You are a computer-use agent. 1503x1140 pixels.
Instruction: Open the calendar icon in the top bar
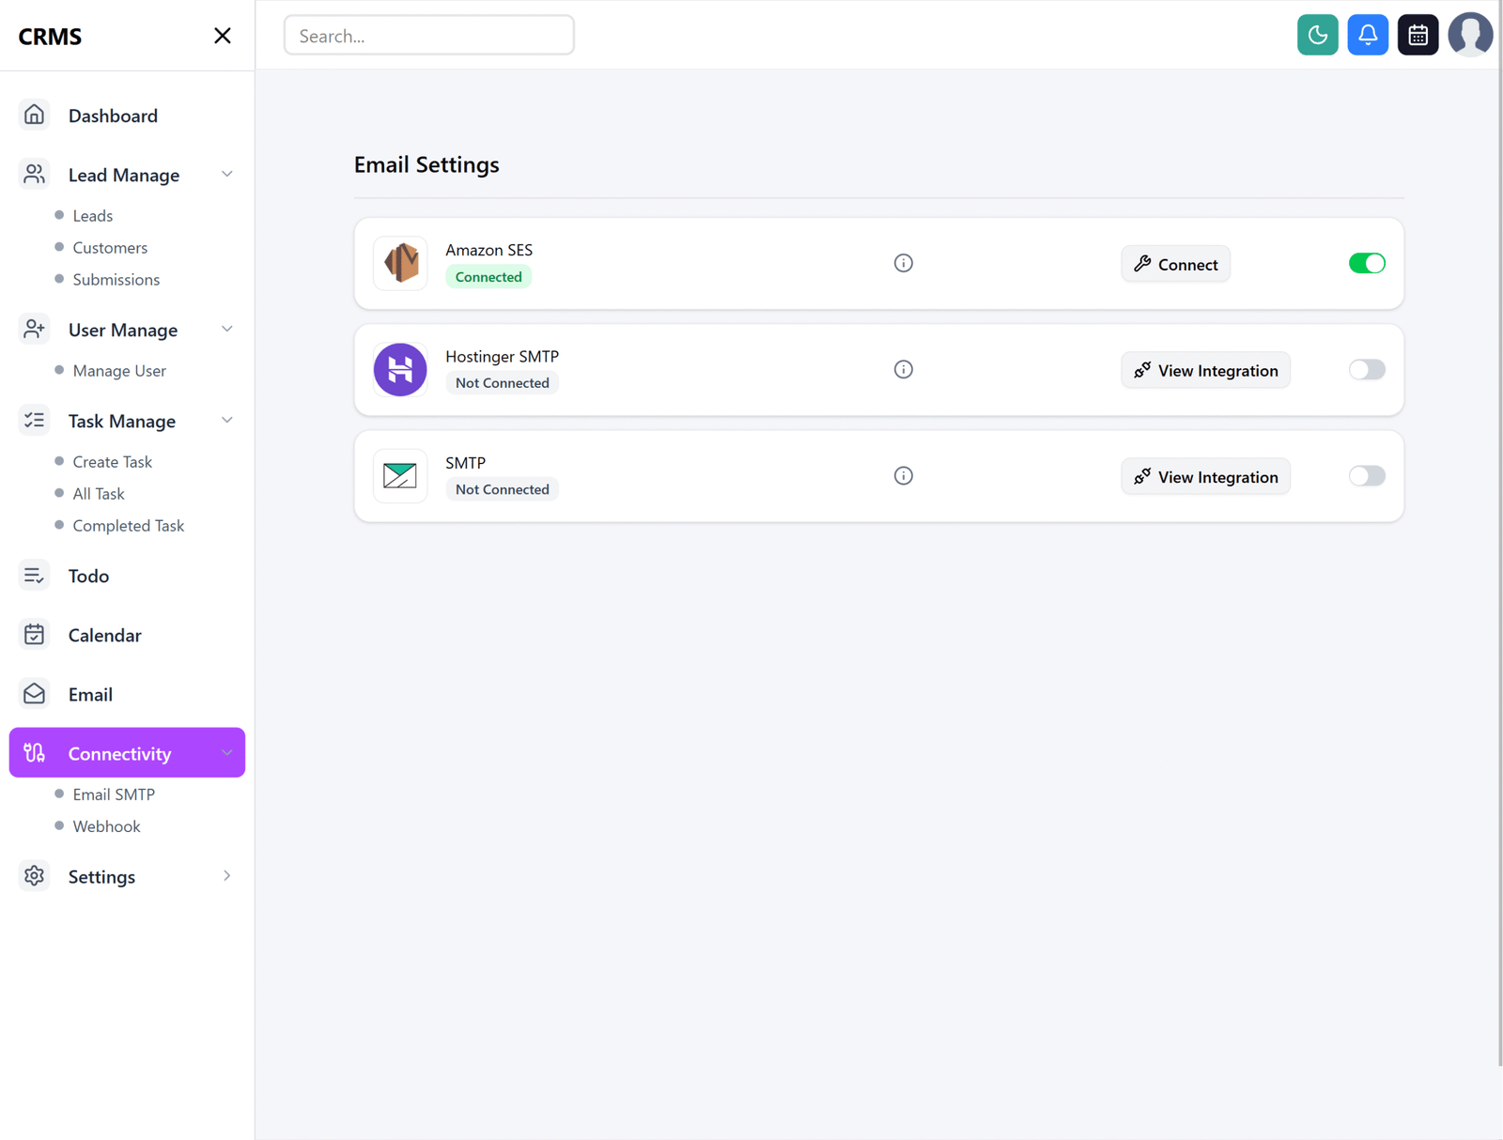coord(1418,34)
